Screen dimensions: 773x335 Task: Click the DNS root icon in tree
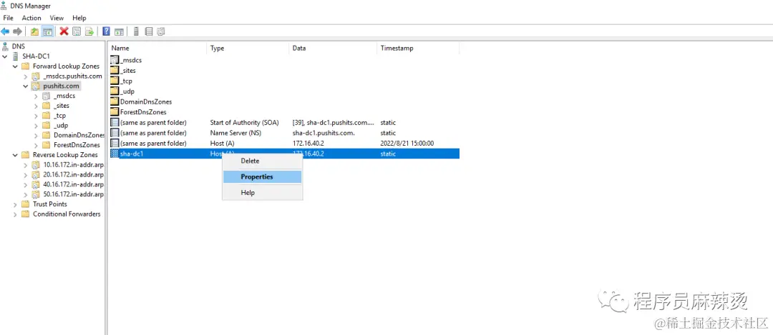pyautogui.click(x=5, y=46)
